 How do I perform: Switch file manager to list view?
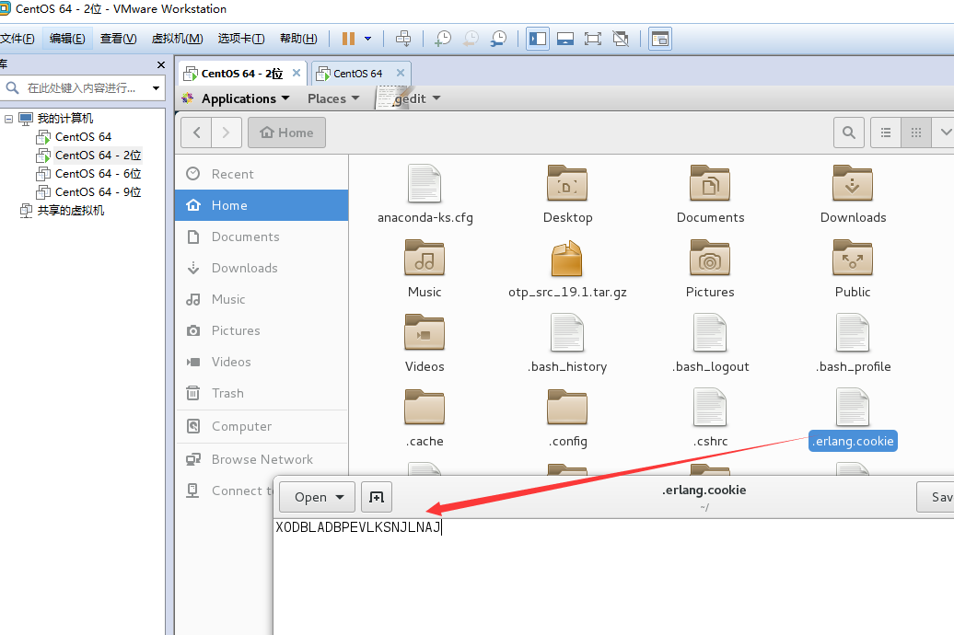(886, 133)
